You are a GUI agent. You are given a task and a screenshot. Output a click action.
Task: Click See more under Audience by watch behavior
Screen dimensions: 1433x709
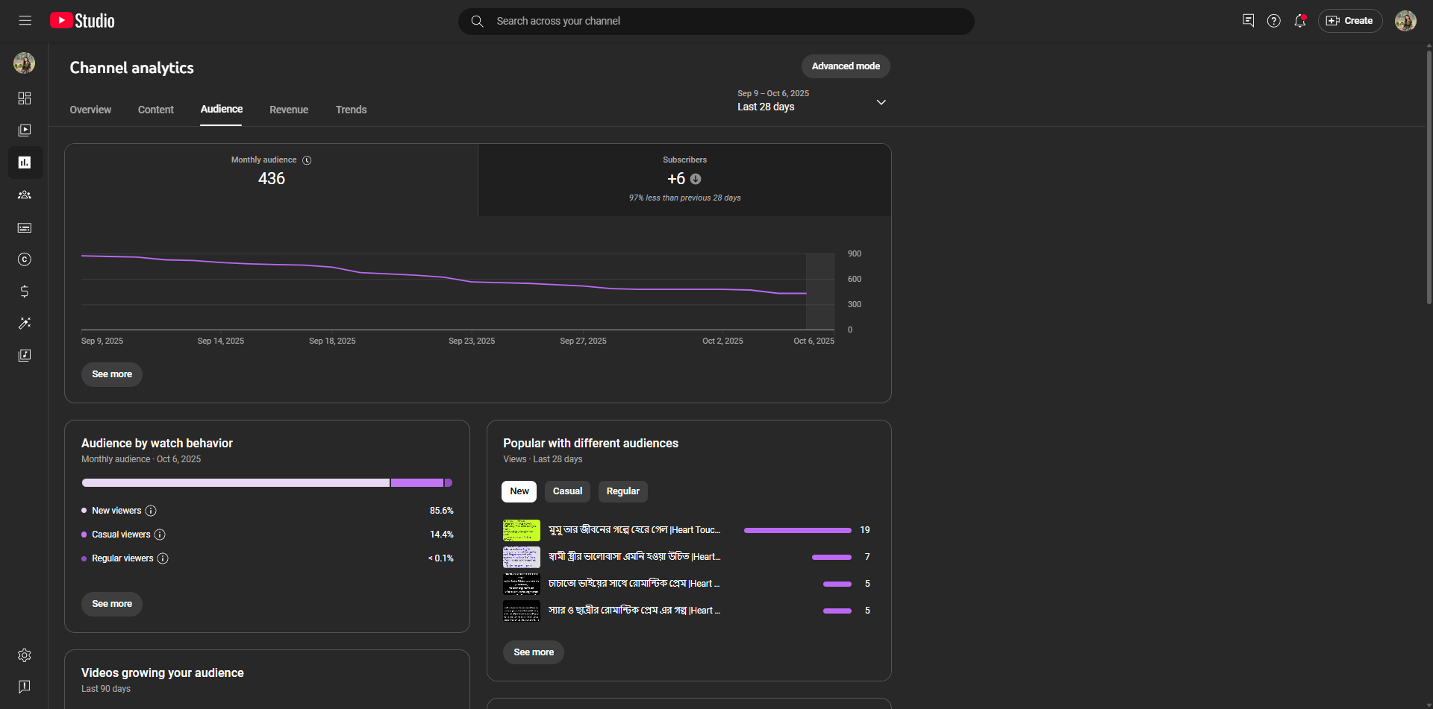pyautogui.click(x=112, y=604)
